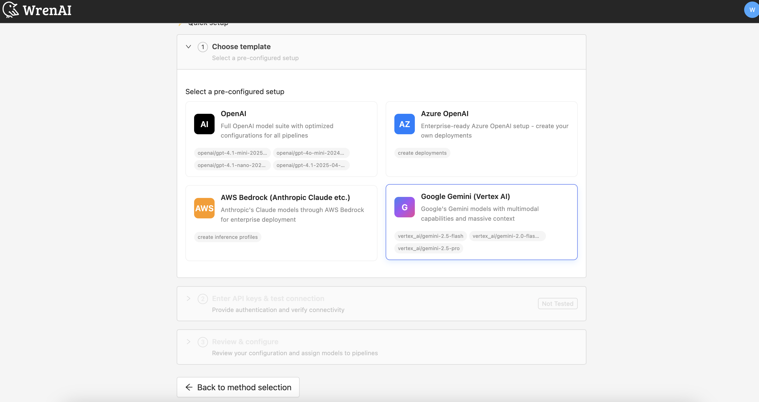Screen dimensions: 759x402
Task: Collapse the Choose template section
Action: [188, 47]
